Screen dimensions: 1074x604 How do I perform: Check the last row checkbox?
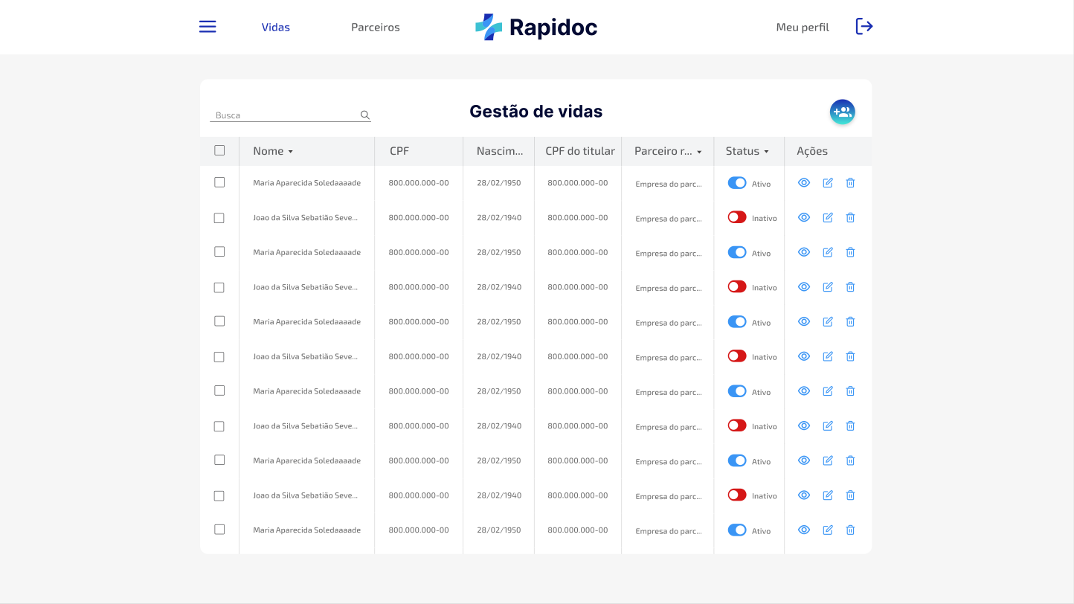point(219,530)
